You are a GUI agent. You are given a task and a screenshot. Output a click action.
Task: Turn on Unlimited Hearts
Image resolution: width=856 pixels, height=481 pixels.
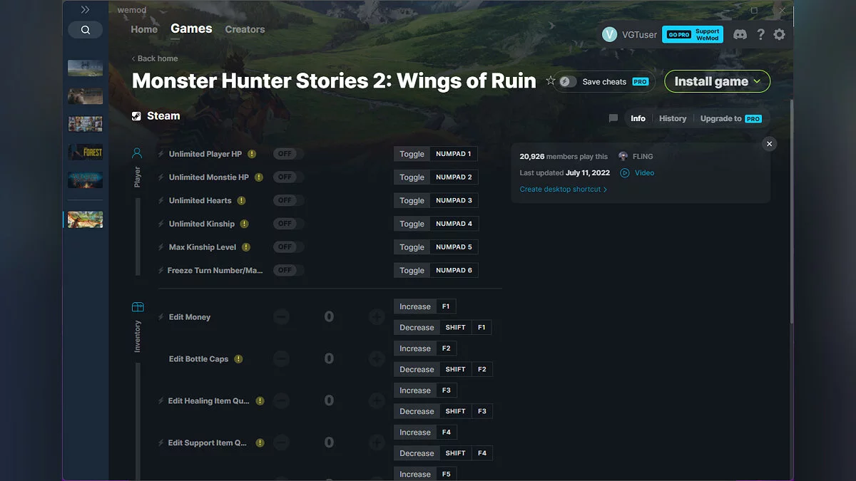tap(287, 200)
